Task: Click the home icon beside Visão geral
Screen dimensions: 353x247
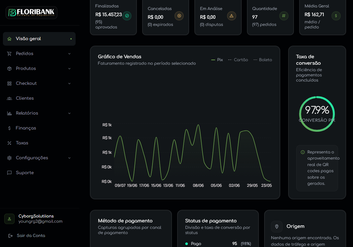Action: click(x=9, y=39)
